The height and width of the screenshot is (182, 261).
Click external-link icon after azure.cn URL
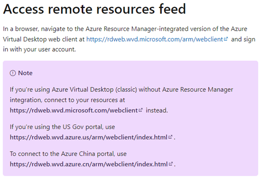(x=171, y=164)
